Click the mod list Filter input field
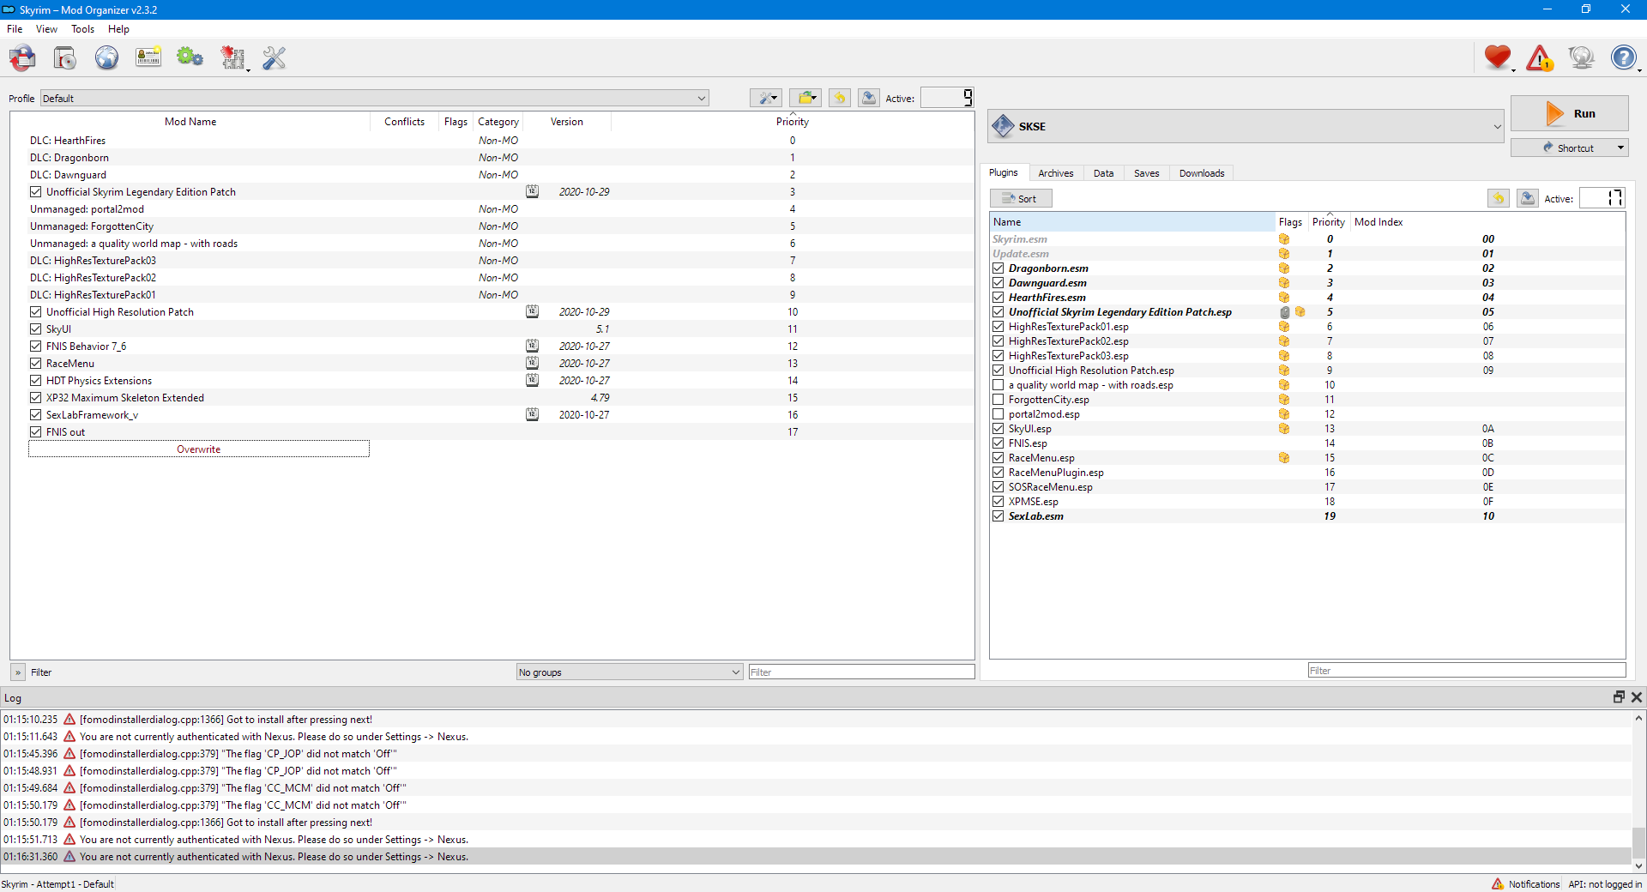Image resolution: width=1647 pixels, height=892 pixels. [861, 672]
